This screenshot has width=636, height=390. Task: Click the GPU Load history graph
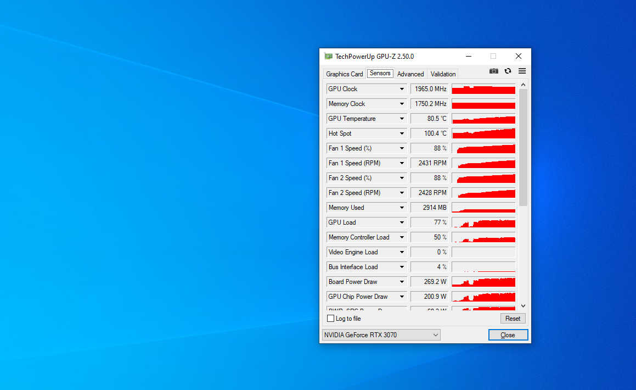(483, 222)
